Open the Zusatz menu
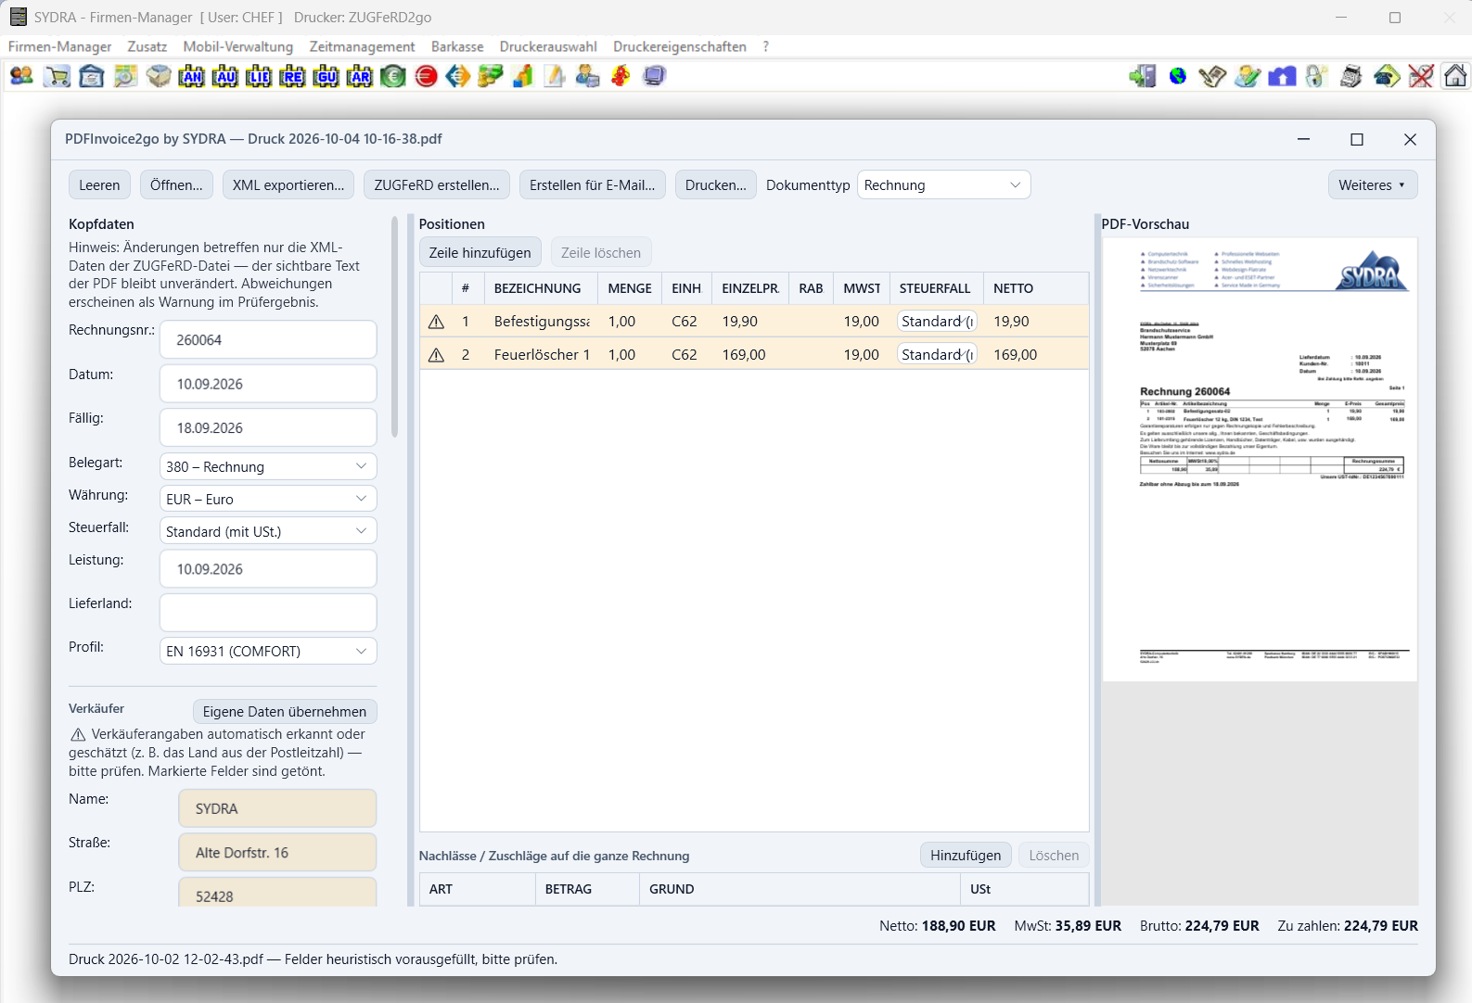Viewport: 1472px width, 1003px height. [x=147, y=46]
